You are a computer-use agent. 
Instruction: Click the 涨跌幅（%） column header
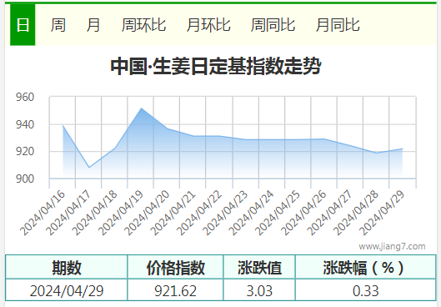click(366, 267)
